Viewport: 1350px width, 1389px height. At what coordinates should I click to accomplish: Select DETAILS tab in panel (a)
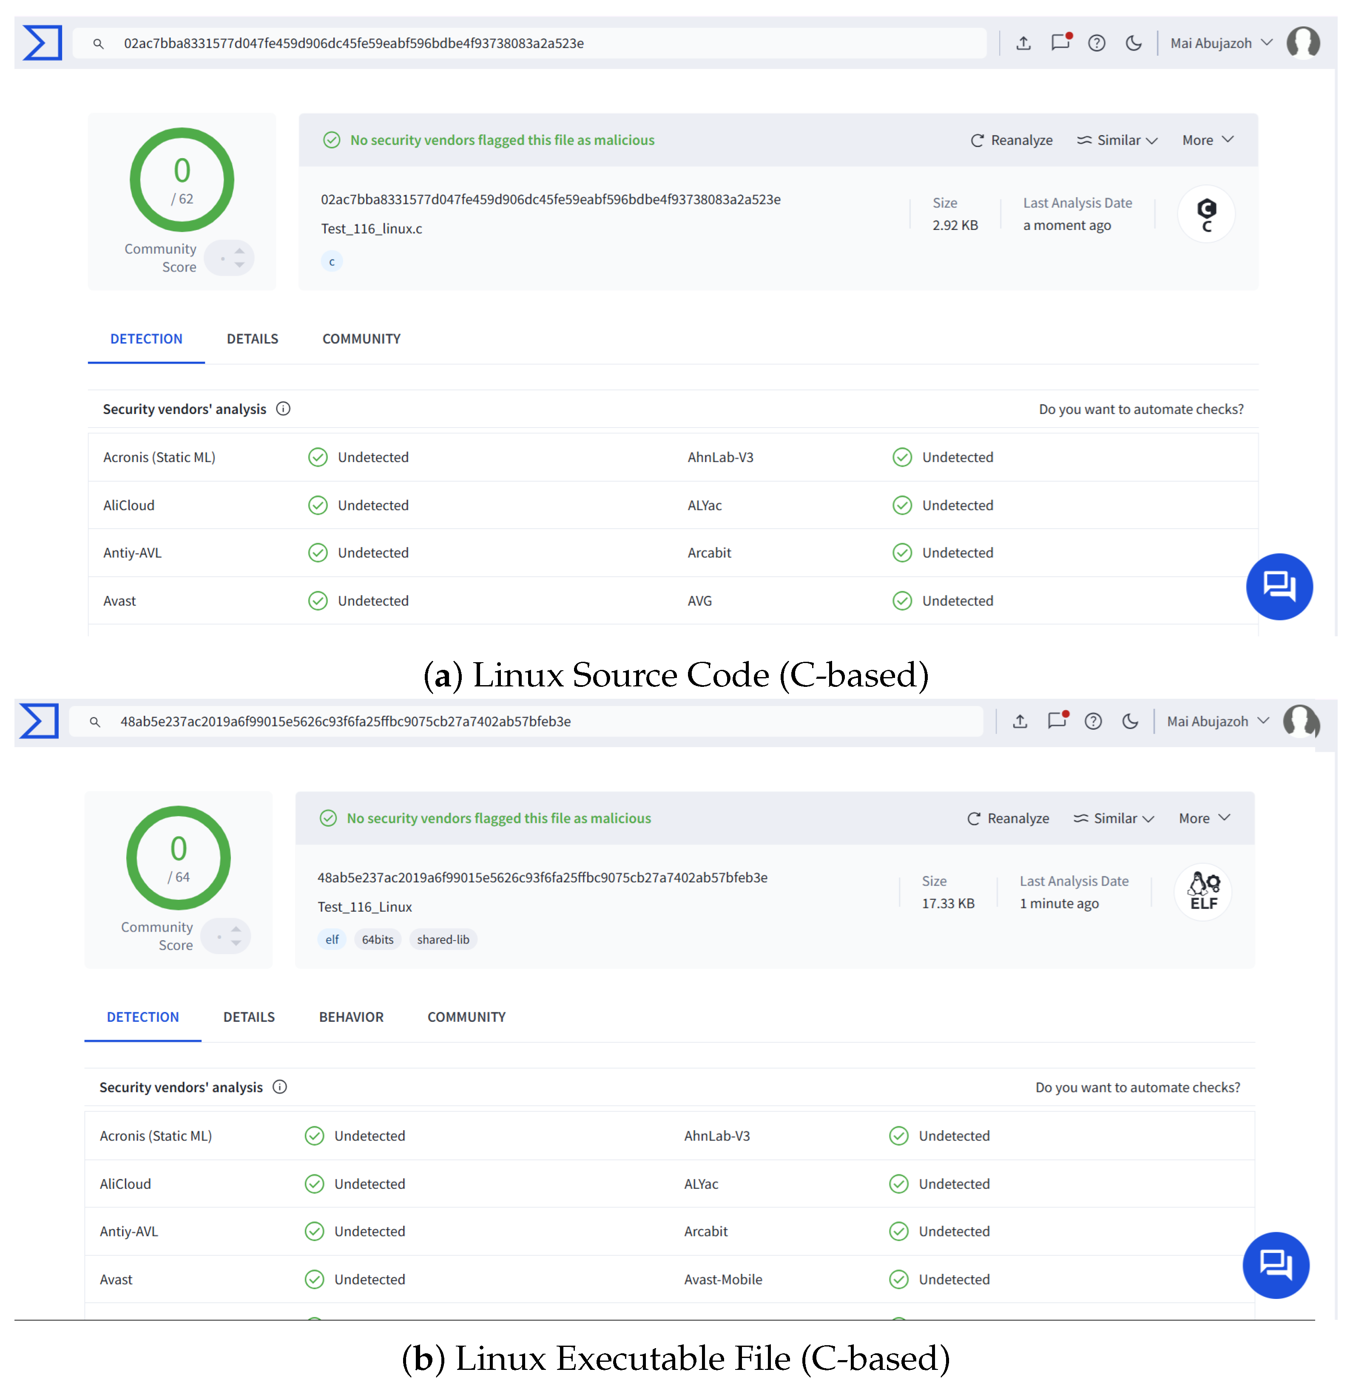pos(253,339)
